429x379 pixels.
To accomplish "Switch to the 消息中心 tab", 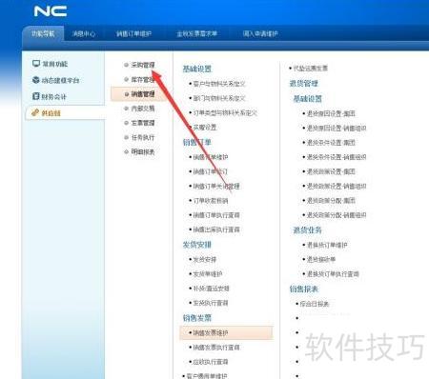I will point(84,33).
